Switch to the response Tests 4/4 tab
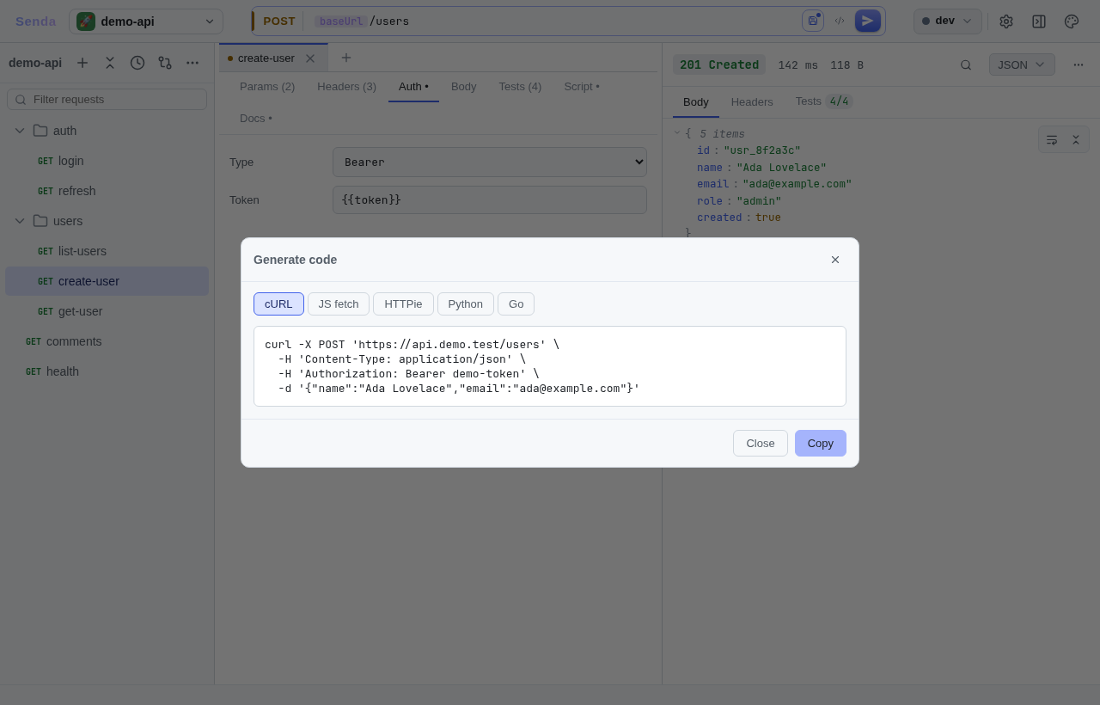The width and height of the screenshot is (1100, 705). coord(823,101)
